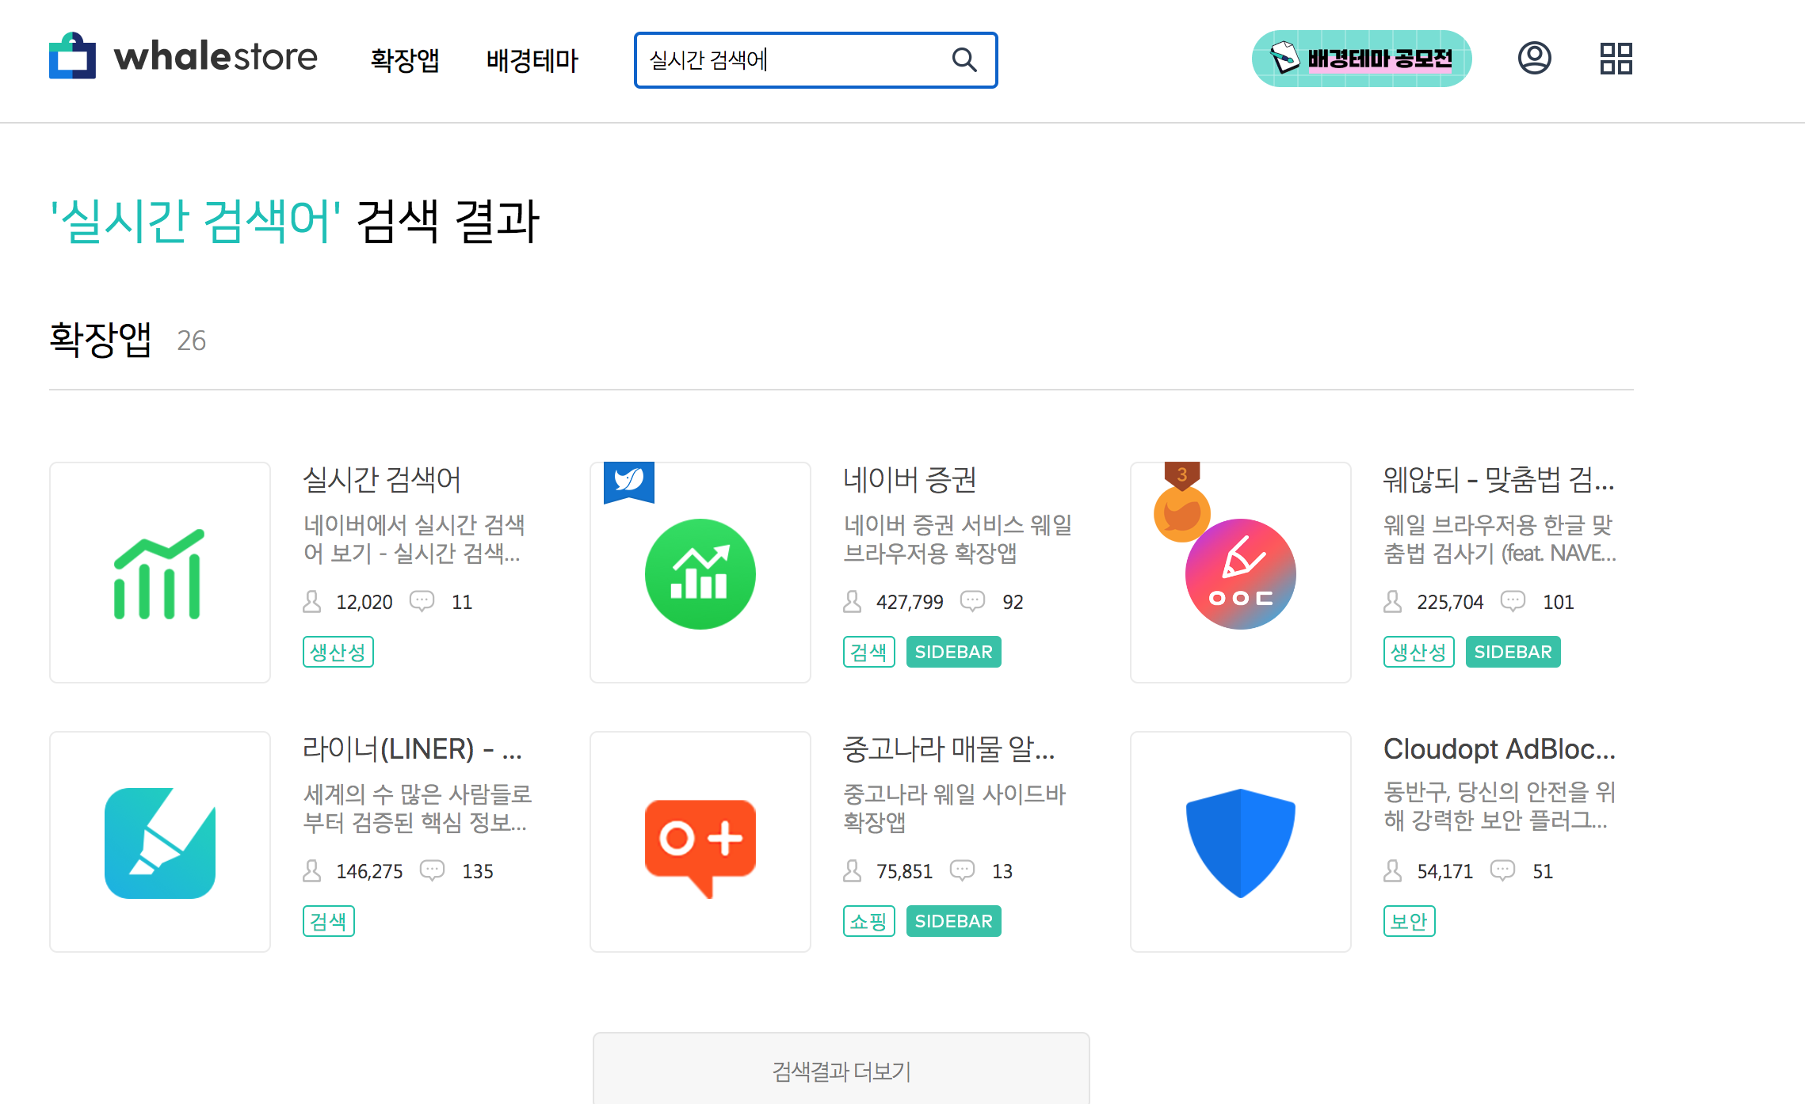Click the whale badge on 네이버 증권 card

click(x=629, y=482)
